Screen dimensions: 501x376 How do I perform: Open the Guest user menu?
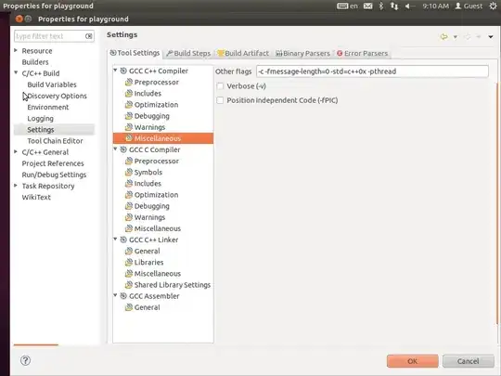pyautogui.click(x=469, y=6)
